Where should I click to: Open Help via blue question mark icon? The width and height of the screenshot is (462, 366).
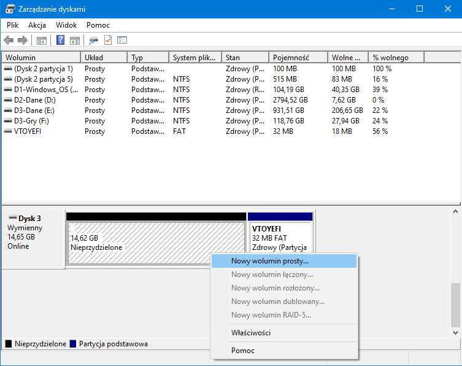click(61, 41)
